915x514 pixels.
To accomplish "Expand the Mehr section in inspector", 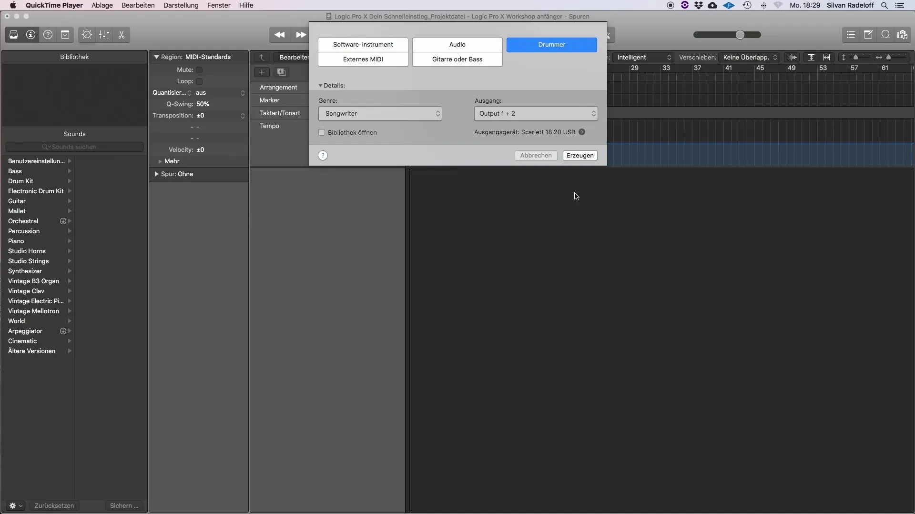I will [x=160, y=161].
